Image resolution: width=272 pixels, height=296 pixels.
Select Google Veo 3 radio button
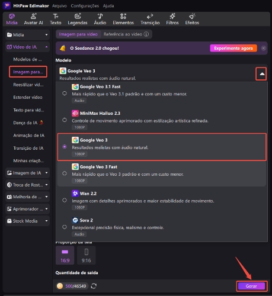click(x=65, y=147)
